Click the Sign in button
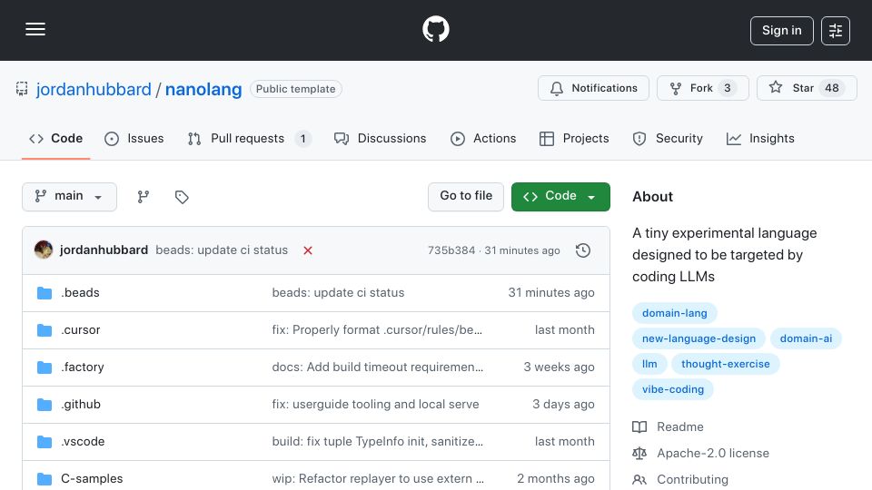 click(781, 31)
